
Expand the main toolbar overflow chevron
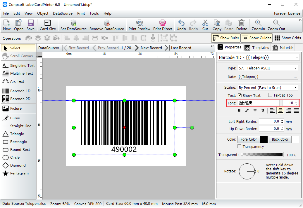tap(300, 20)
